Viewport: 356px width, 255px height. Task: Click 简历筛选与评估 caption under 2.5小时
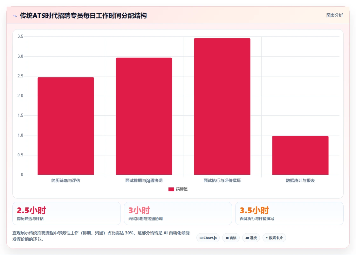tap(30, 219)
